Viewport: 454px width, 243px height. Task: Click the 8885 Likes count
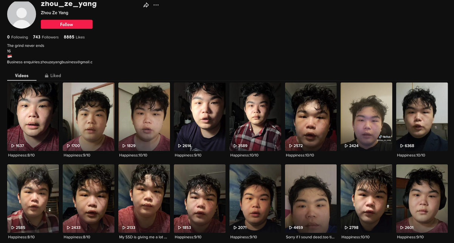(x=74, y=37)
